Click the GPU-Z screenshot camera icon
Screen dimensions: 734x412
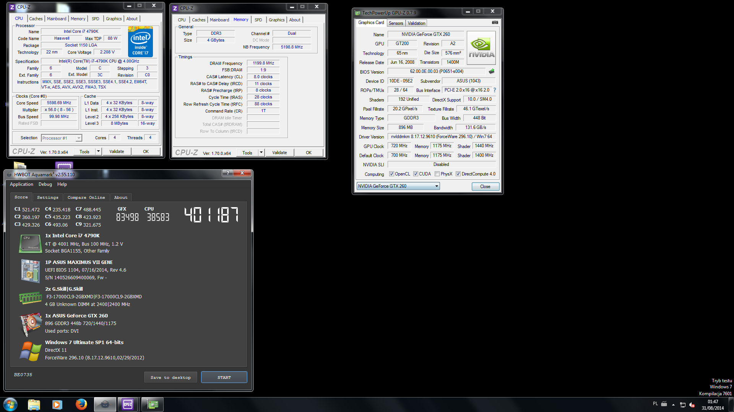(495, 23)
